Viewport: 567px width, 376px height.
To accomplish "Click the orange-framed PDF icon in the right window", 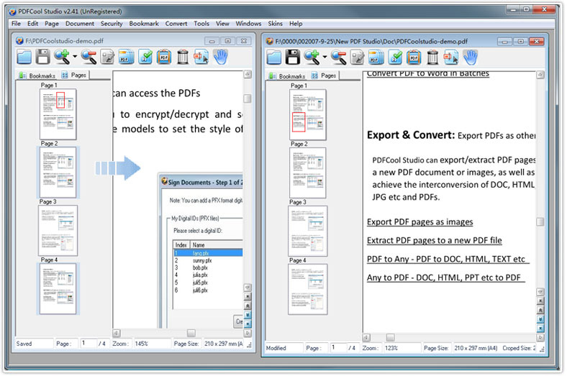I will click(x=414, y=58).
